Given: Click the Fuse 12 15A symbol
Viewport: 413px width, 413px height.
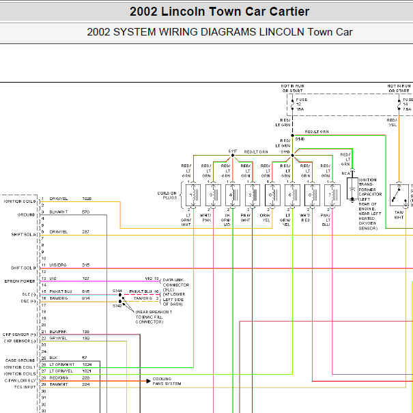Looking at the screenshot, I should pyautogui.click(x=292, y=104).
